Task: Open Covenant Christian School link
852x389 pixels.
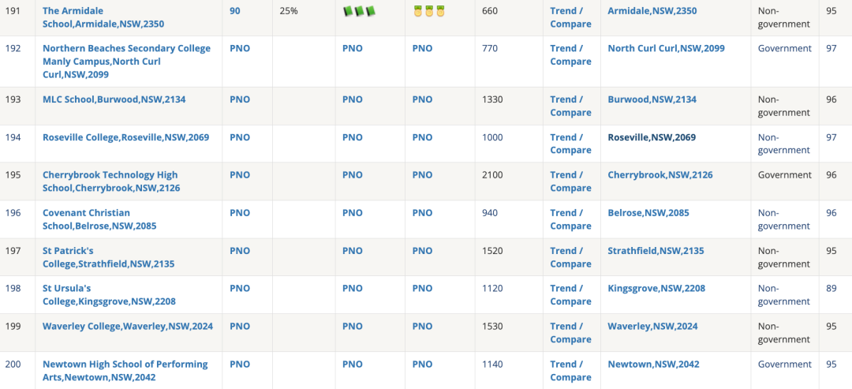Action: point(99,219)
